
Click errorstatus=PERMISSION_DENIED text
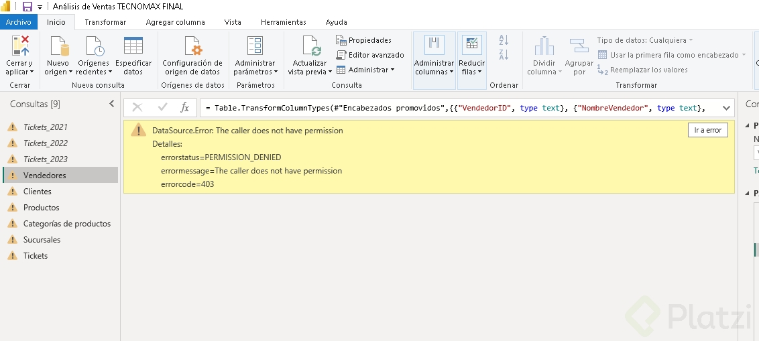click(221, 157)
